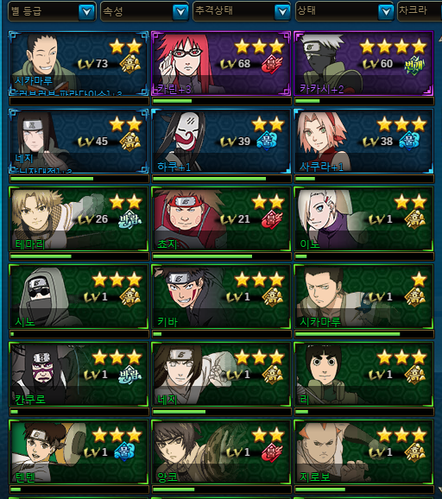This screenshot has width=442, height=499.
Task: Click the progress bar under 시카마루 Lv1 card
Action: [363, 334]
